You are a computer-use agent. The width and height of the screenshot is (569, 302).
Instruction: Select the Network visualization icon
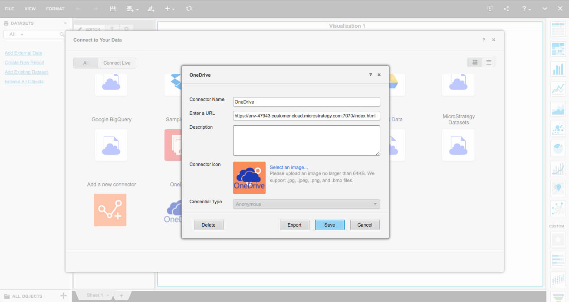(x=557, y=208)
